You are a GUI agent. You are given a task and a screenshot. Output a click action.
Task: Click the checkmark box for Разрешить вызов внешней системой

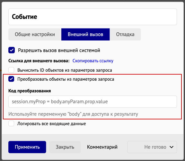12,50
